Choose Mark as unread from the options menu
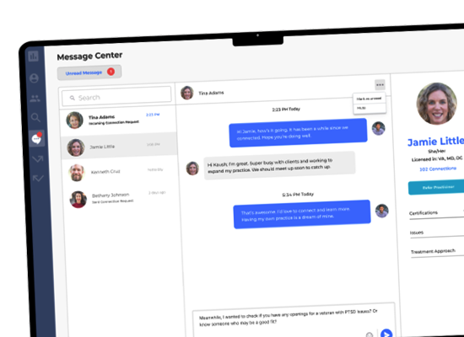The height and width of the screenshot is (337, 464). (x=369, y=99)
